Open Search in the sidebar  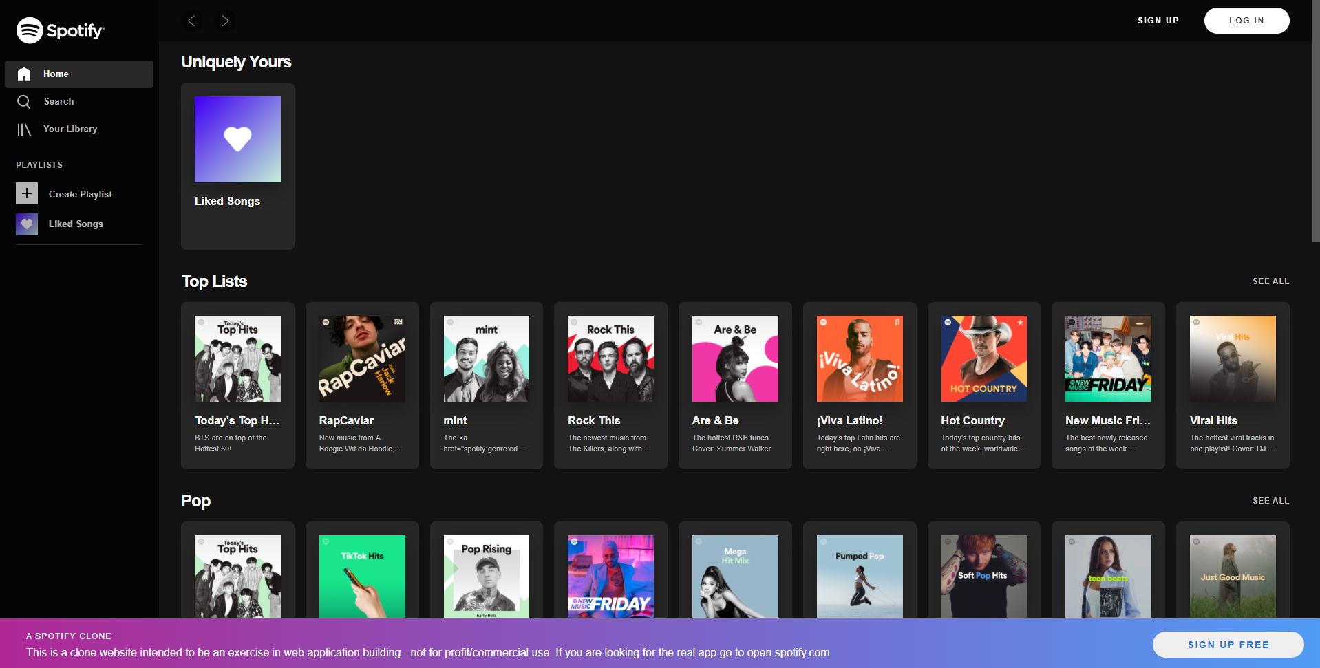coord(79,102)
